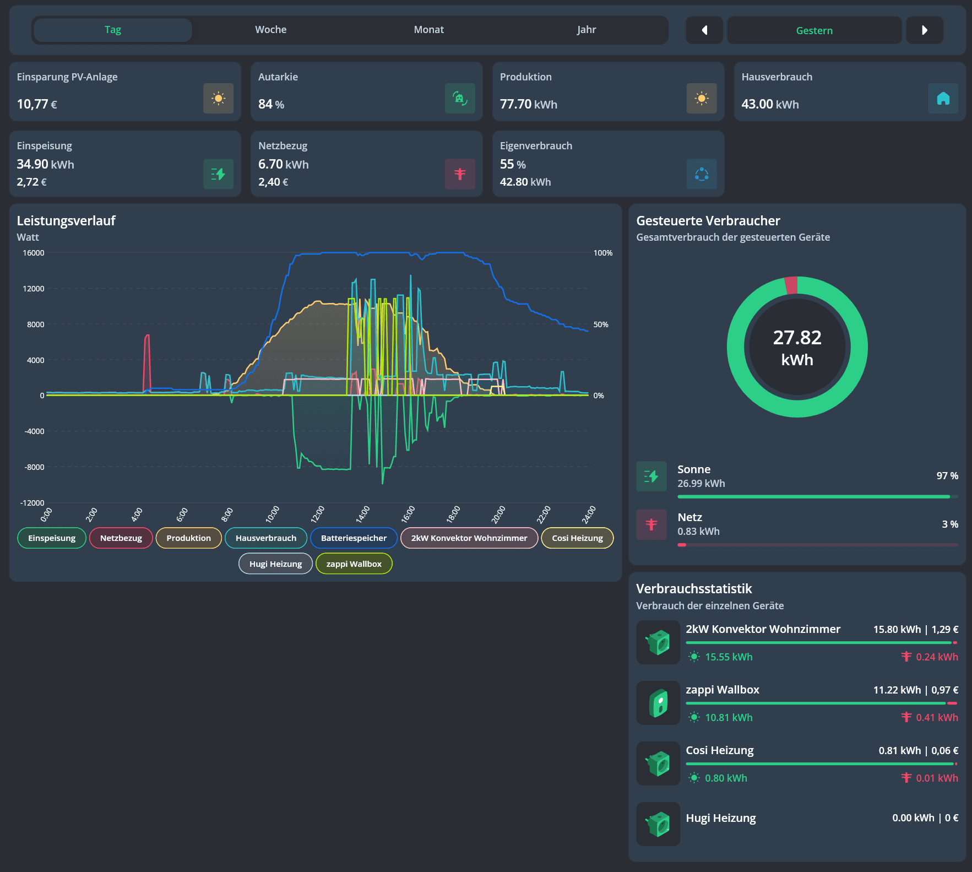Viewport: 972px width, 872px height.
Task: Hide the zappi Wallbox chart series
Action: tap(354, 564)
